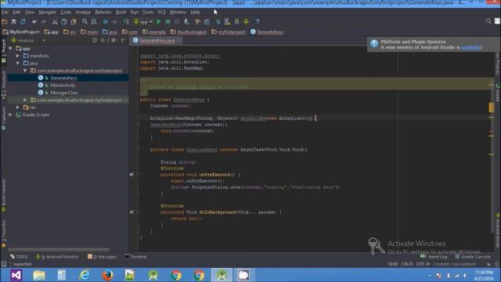Open the Build menu

click(121, 13)
